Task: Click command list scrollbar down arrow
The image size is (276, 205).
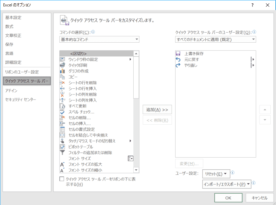Action: [136, 170]
